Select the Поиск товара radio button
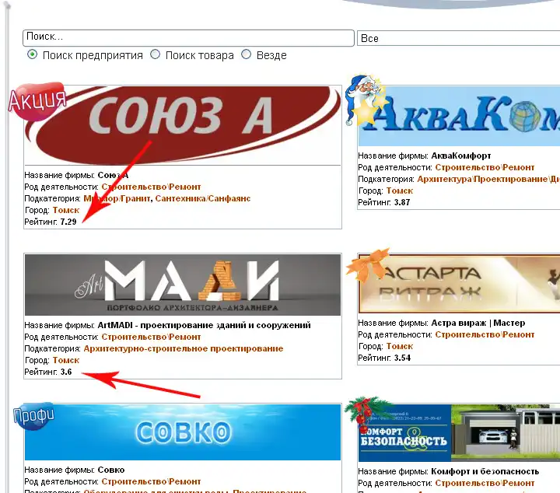Viewport: 560px width, 493px height. click(156, 55)
